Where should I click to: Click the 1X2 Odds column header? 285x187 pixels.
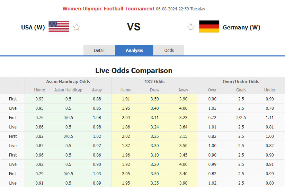(x=154, y=82)
